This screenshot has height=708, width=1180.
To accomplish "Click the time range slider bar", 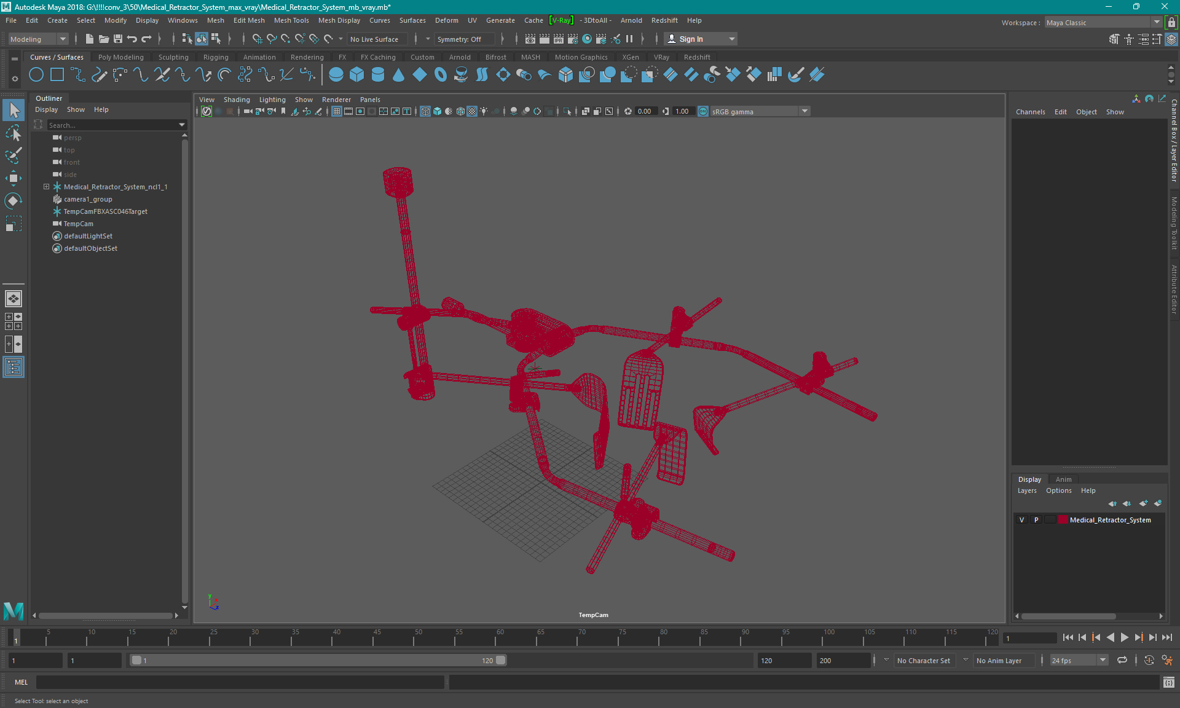I will click(x=318, y=660).
